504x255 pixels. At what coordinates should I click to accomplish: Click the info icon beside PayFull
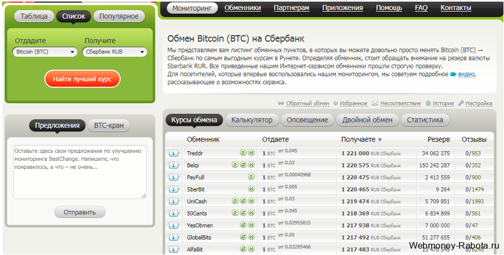point(174,177)
